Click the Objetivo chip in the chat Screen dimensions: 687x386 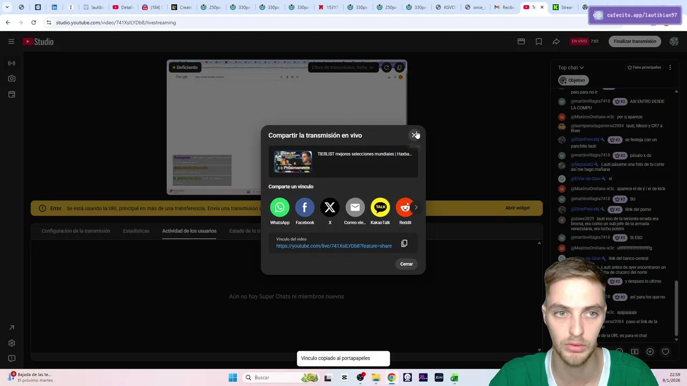click(x=573, y=80)
